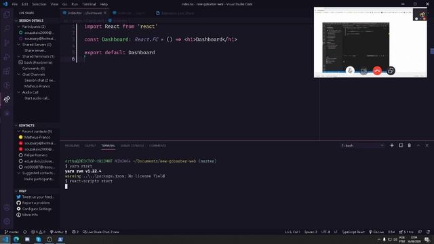The height and width of the screenshot is (244, 434).
Task: Open the Explorer view in activity bar
Action: [7, 14]
